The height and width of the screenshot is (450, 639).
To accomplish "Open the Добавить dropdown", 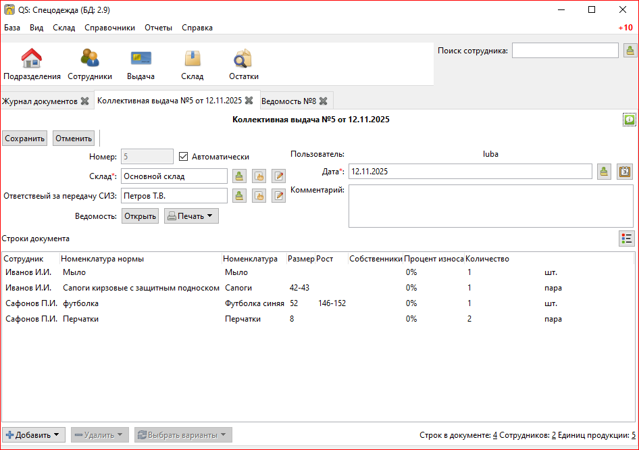I will coord(32,435).
